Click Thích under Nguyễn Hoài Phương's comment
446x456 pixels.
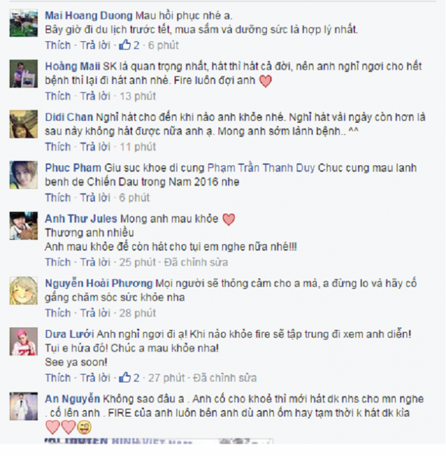coord(58,313)
